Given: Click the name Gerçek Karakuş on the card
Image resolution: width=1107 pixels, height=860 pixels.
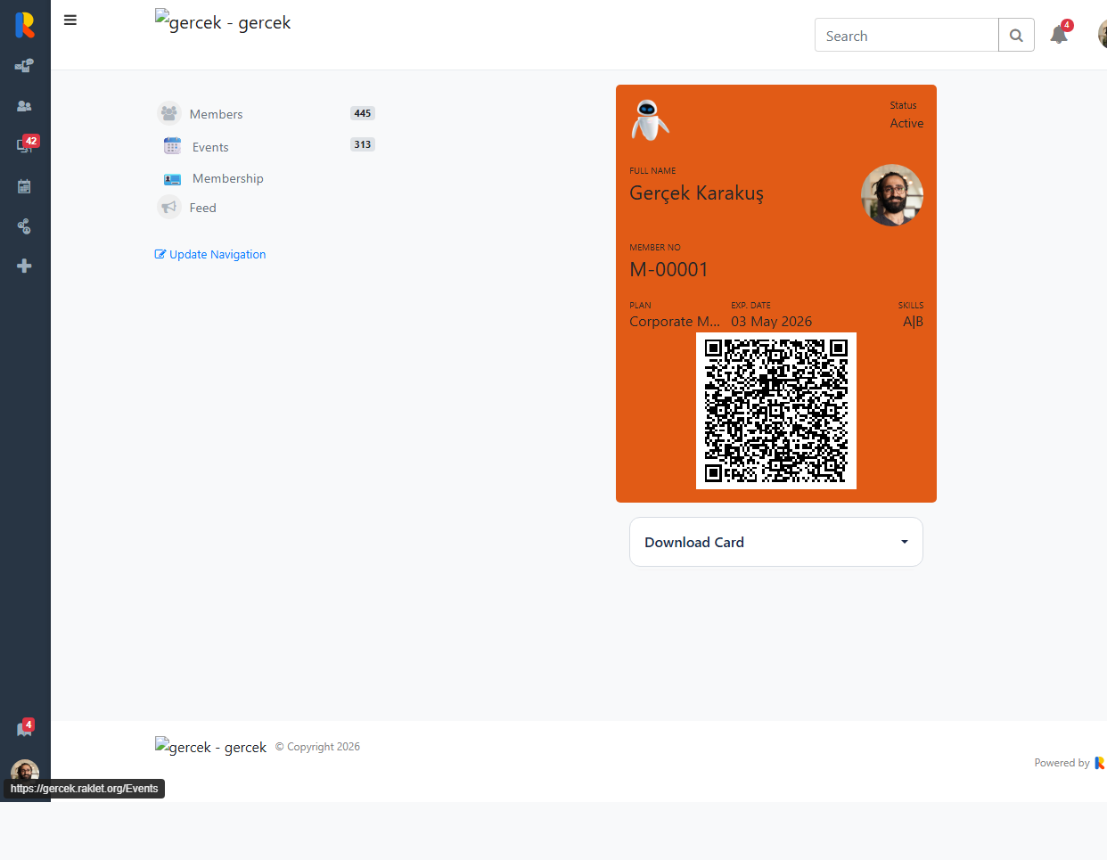Looking at the screenshot, I should [x=696, y=193].
